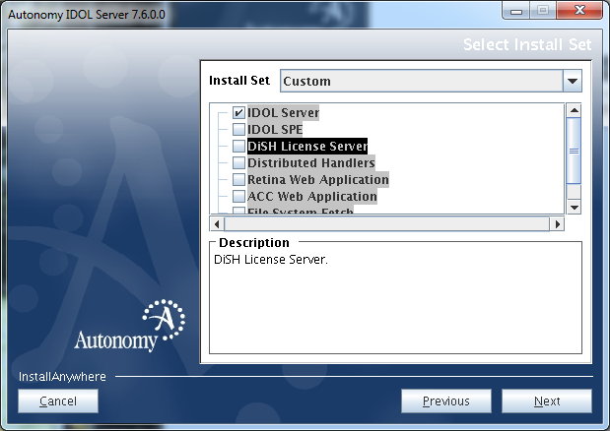610x431 pixels.
Task: Select Distributed Handlers label
Action: tap(311, 162)
